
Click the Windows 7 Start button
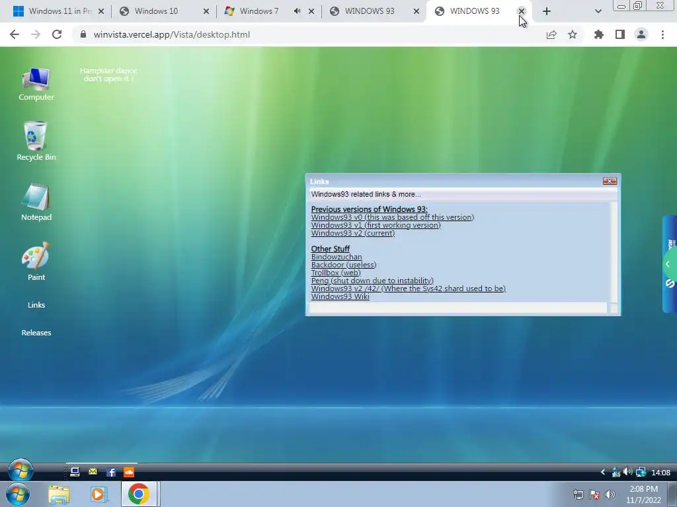(18, 494)
